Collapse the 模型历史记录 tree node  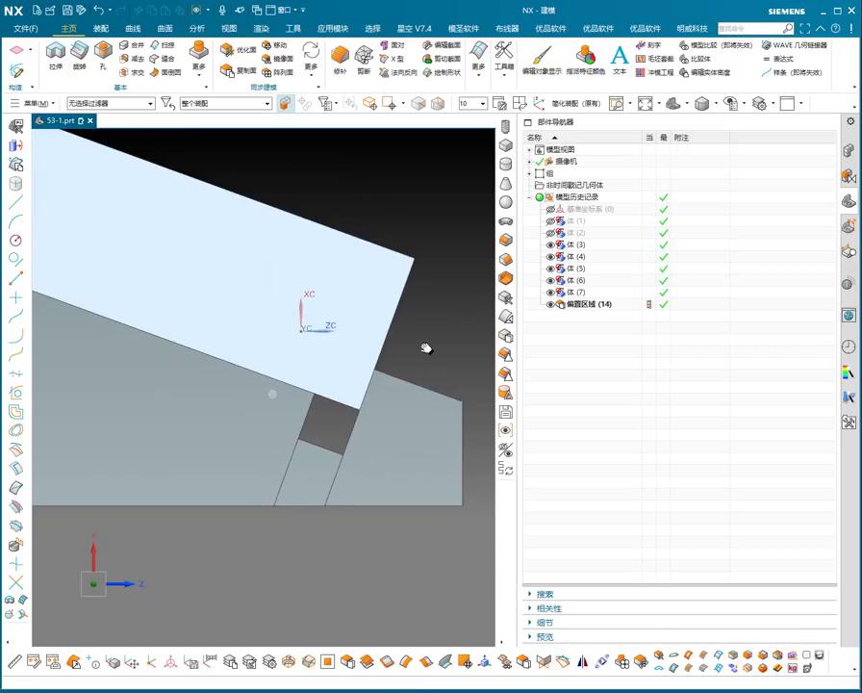(x=529, y=197)
